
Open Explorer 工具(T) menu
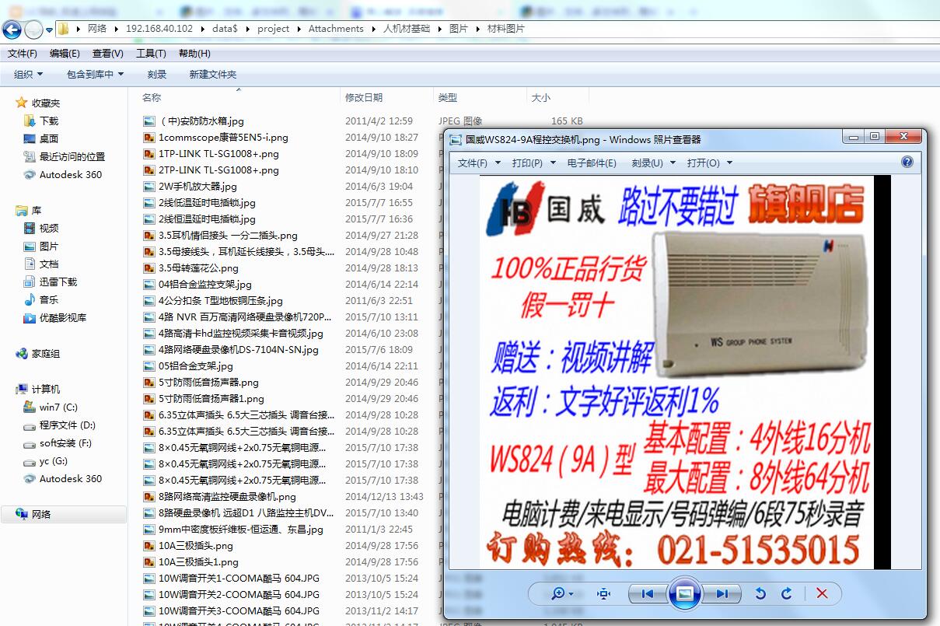[151, 54]
